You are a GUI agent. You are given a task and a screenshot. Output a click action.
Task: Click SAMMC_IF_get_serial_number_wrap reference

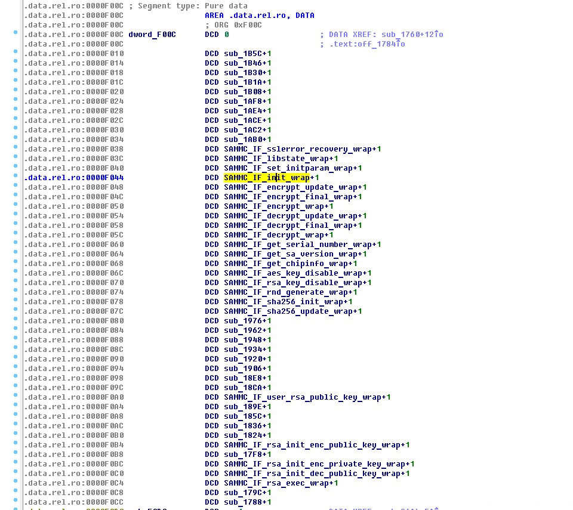298,245
